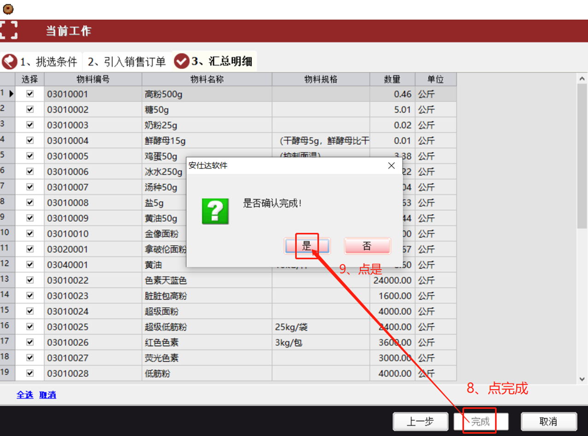Viewport: 588px width, 436px height.
Task: Click the 取消 button at bottom right
Action: coord(548,421)
